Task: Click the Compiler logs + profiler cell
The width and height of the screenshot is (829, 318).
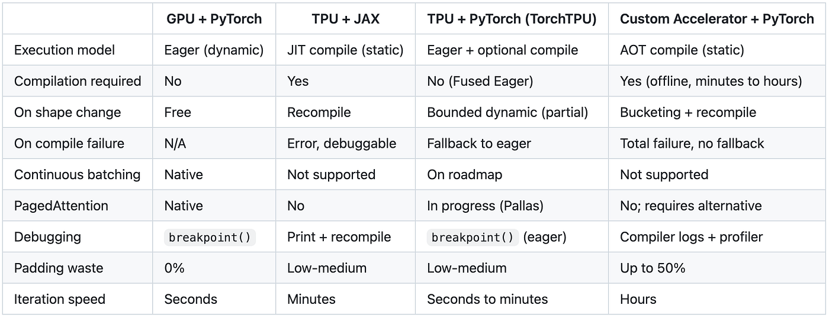Action: coord(692,237)
